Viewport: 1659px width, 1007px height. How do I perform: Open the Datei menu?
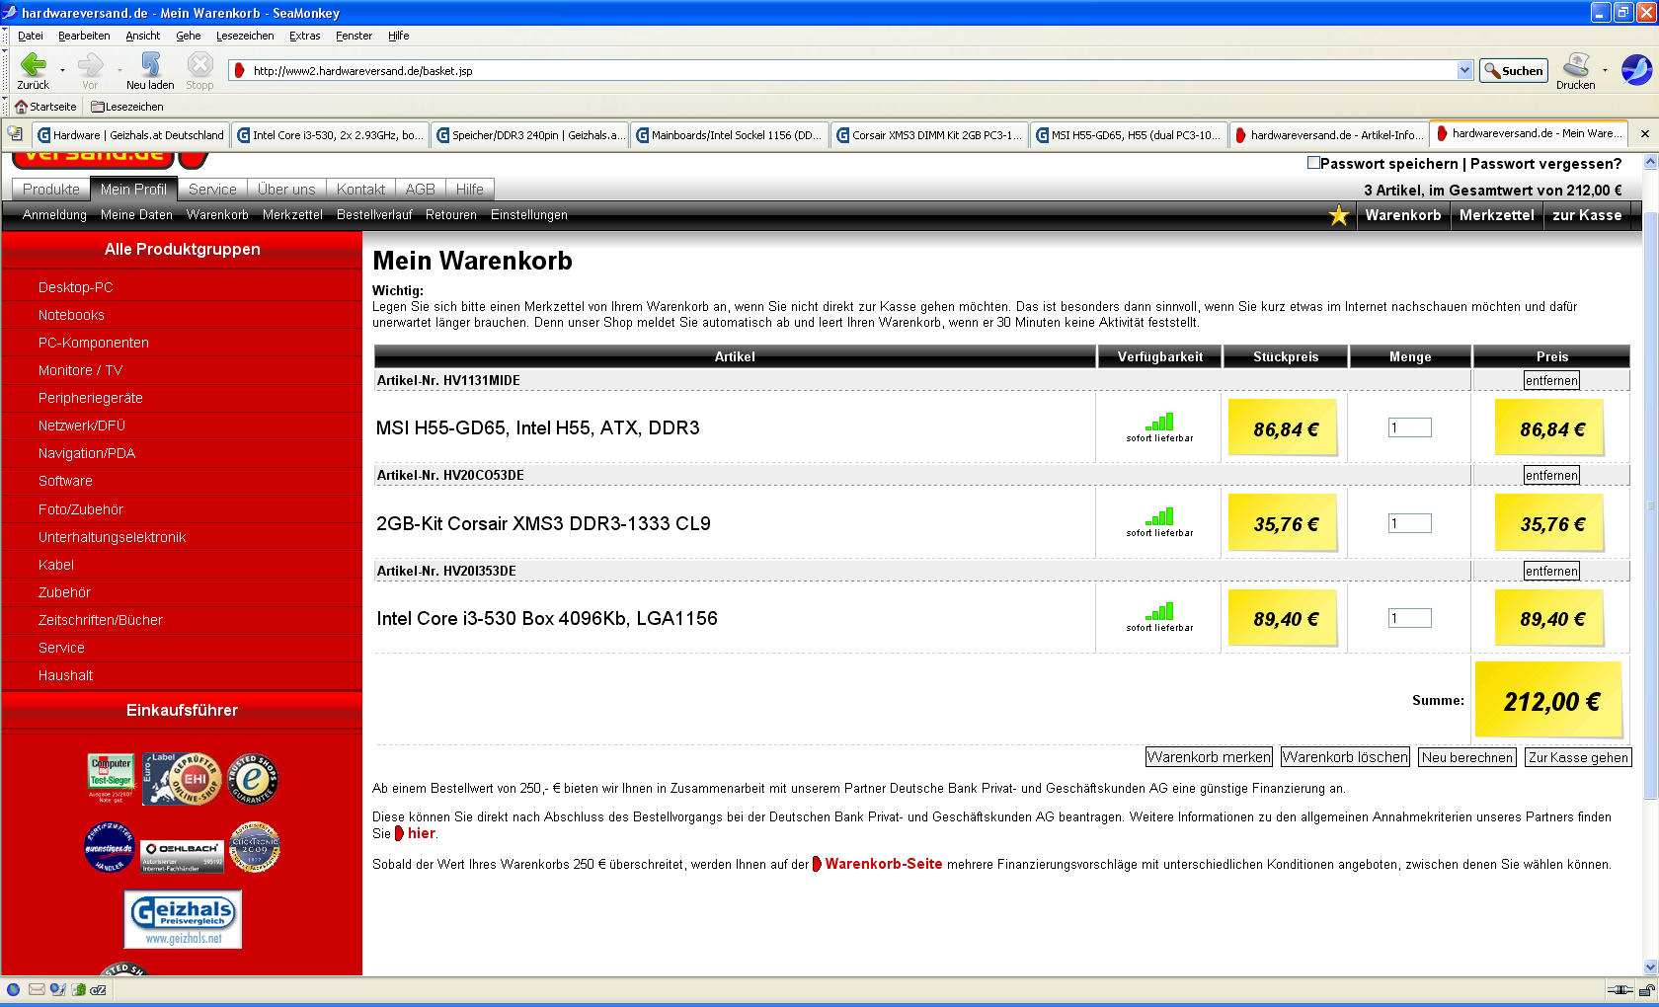[x=31, y=36]
